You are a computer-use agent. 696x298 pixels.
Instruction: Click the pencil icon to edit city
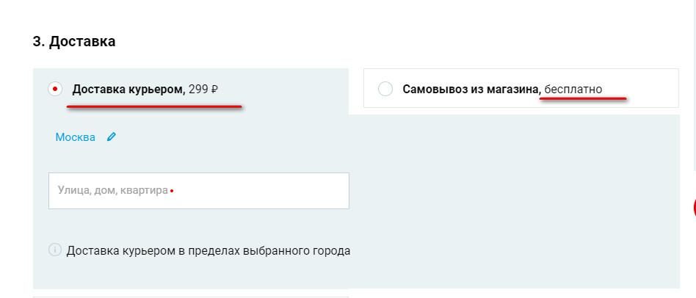coord(112,137)
